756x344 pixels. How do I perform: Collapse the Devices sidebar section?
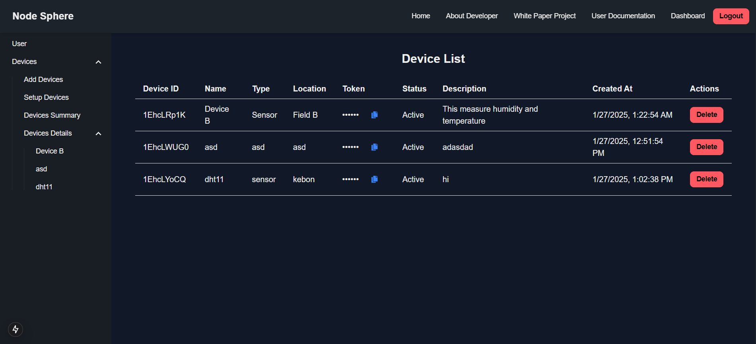coord(98,62)
